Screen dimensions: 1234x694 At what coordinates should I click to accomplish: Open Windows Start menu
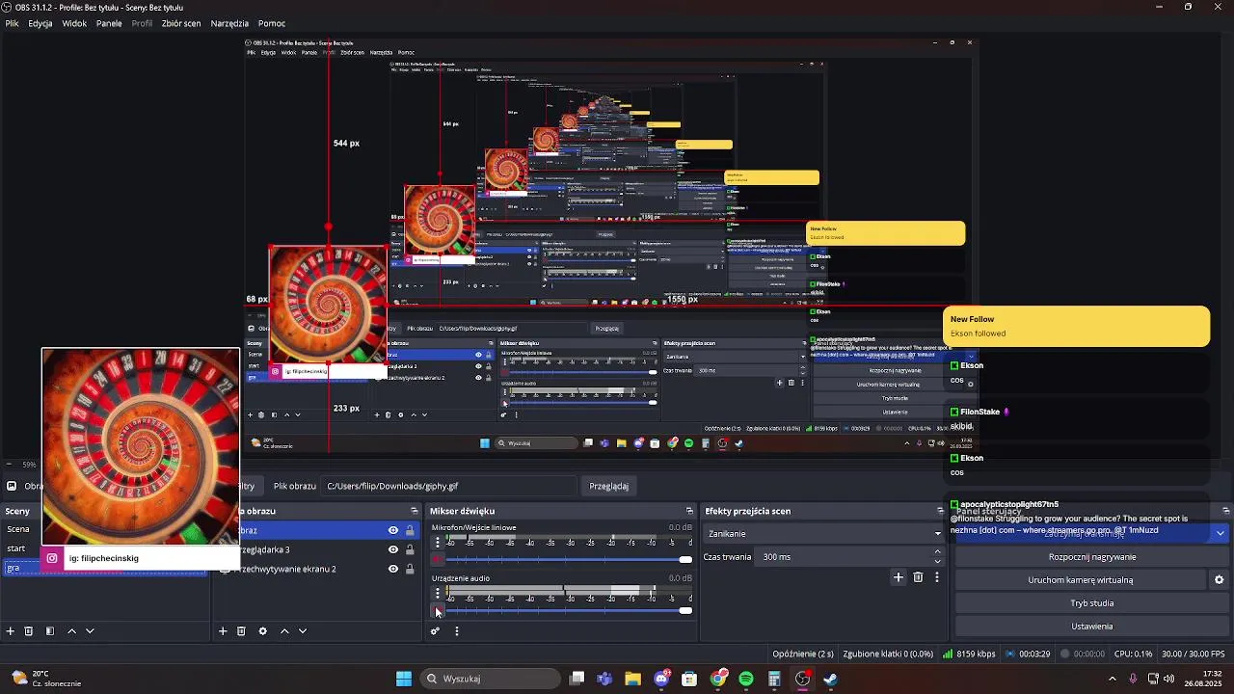404,679
